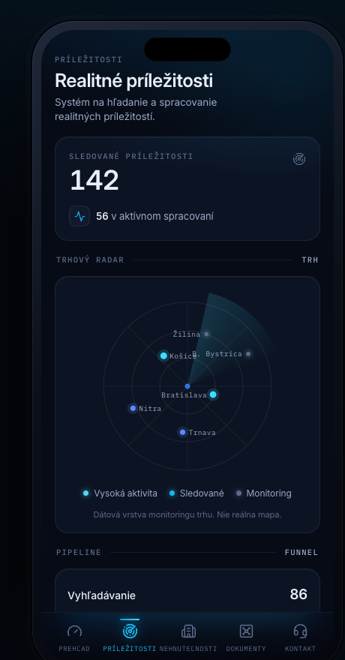Click the 142 sledované príležitosti count
Viewport: 345px width, 660px height.
coord(94,181)
